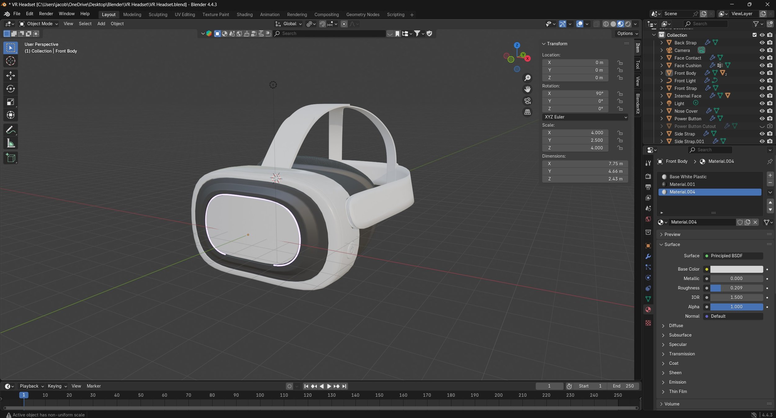Switch between perspective and orthographic view
The width and height of the screenshot is (776, 418).
point(527,112)
